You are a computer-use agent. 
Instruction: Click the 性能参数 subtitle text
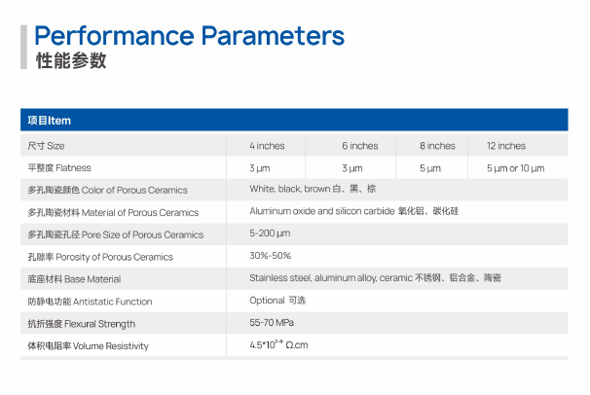[71, 60]
